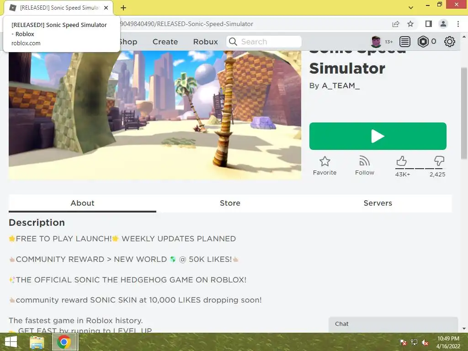Click the 'FREE TO PLAY LAUNCH!' line

pos(122,239)
